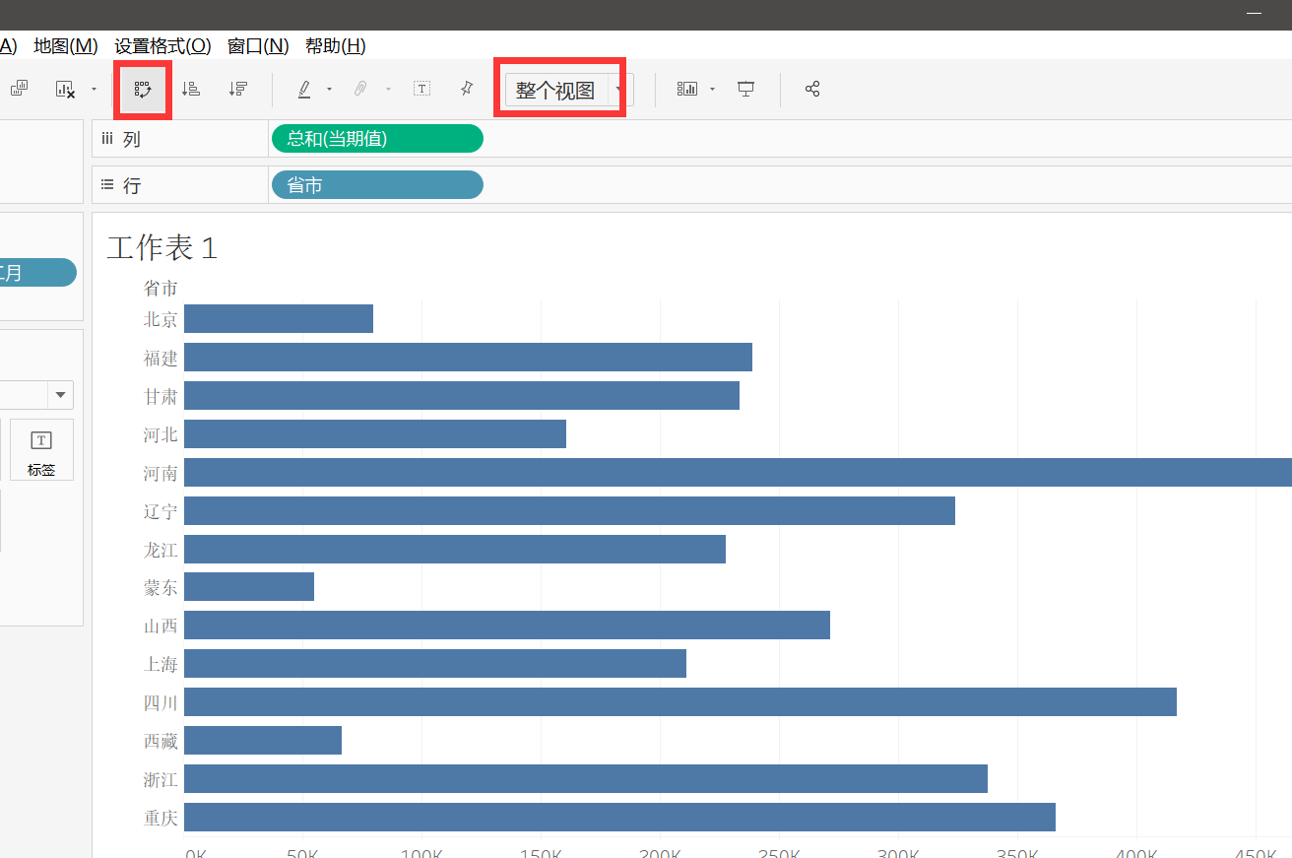Select the 浙江 row label
The height and width of the screenshot is (858, 1292).
point(161,779)
